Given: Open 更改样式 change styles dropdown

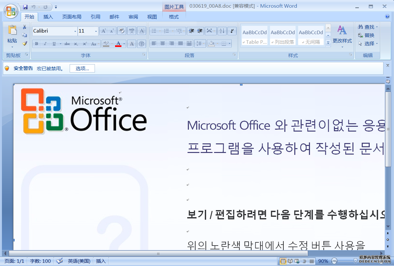Looking at the screenshot, I should [x=342, y=36].
